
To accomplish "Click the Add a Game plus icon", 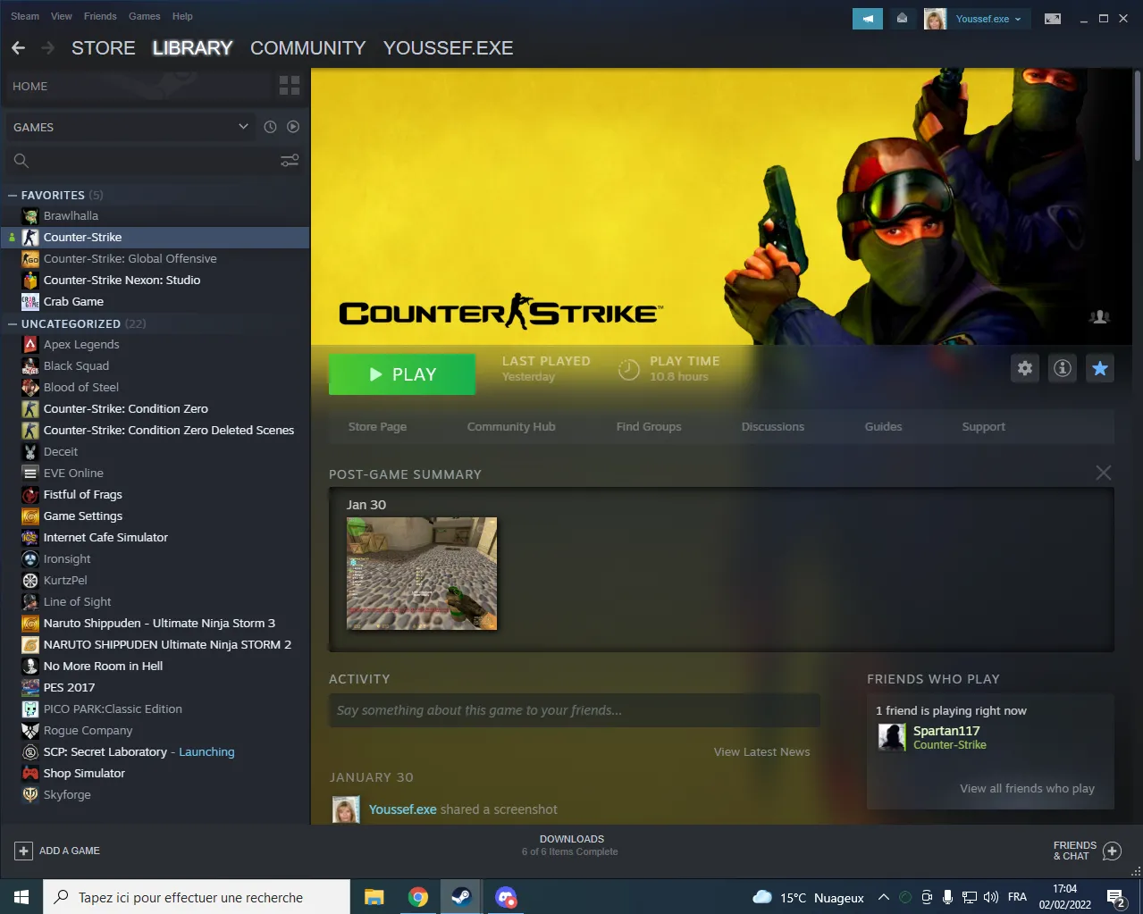I will (x=24, y=851).
